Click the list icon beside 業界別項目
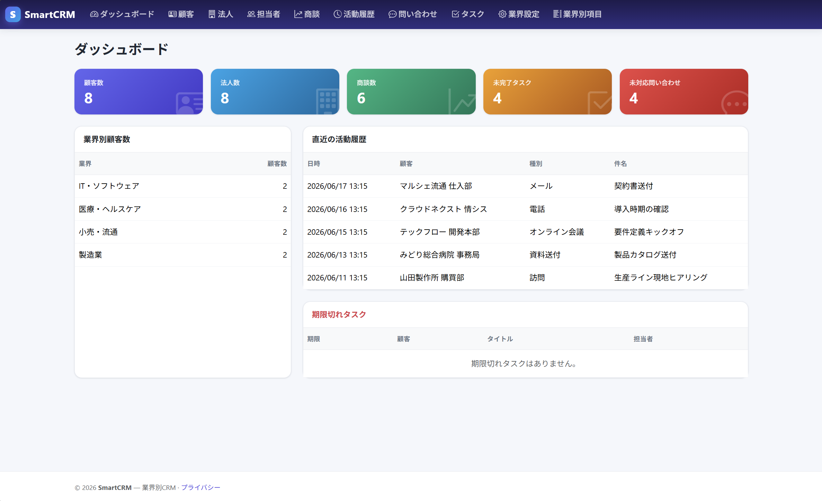The height and width of the screenshot is (501, 822). click(557, 14)
